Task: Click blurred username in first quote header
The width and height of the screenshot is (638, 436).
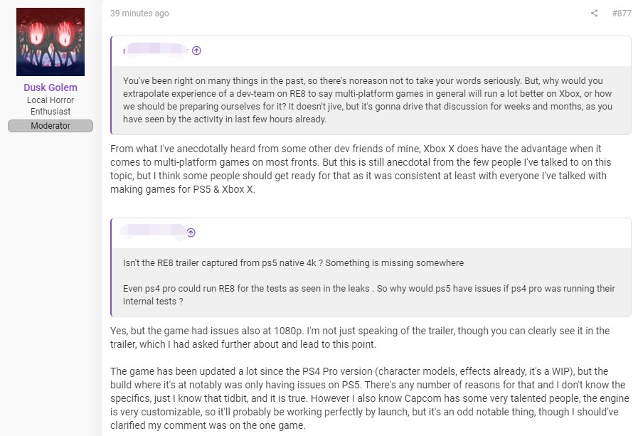Action: 156,50
